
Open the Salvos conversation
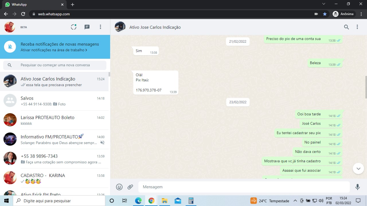tap(54, 101)
